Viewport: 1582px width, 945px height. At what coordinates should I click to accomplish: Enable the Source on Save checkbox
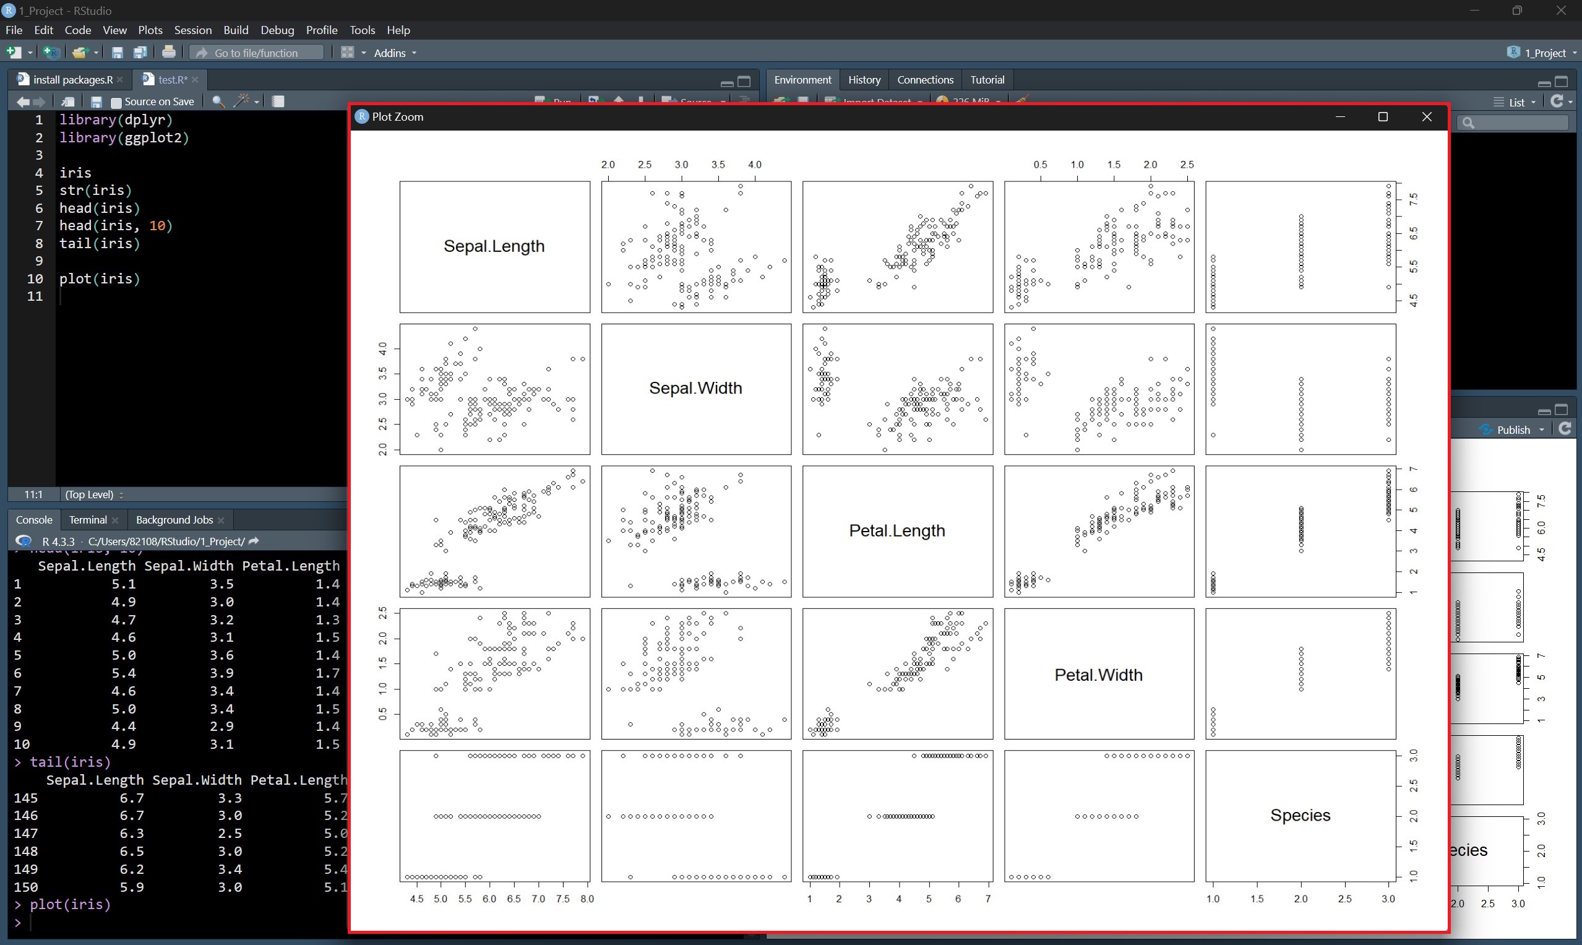(x=116, y=103)
